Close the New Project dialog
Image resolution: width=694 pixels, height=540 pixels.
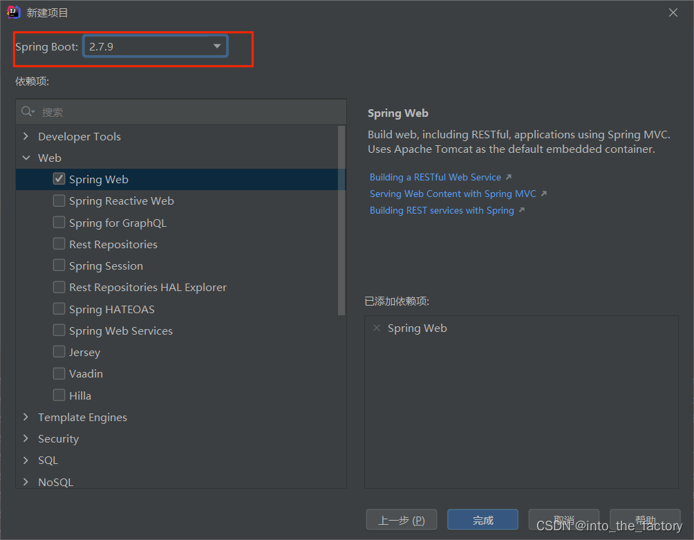[673, 12]
